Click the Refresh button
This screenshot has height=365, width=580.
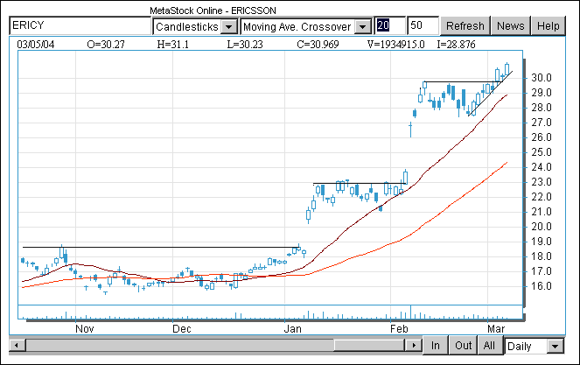(465, 26)
